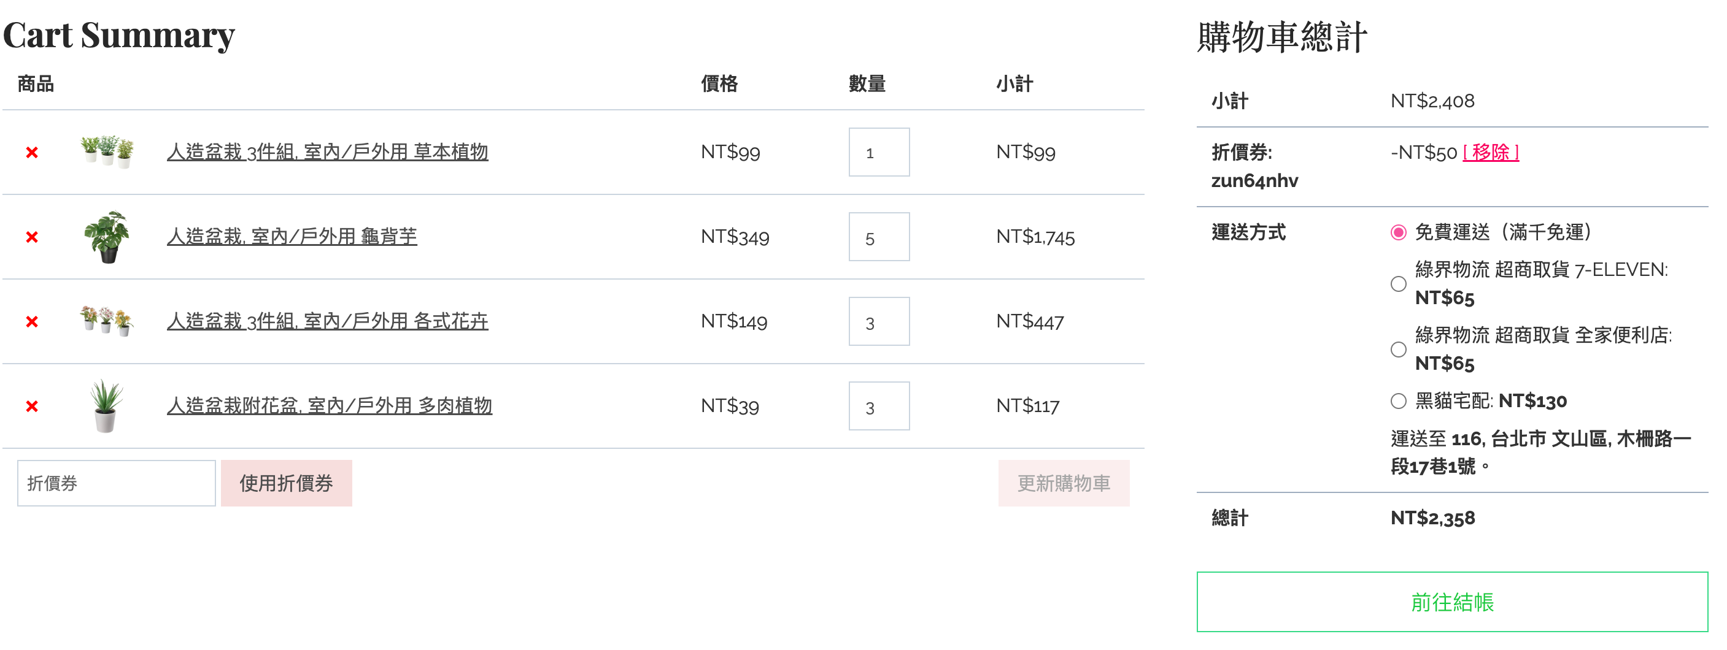Remove the 各式花卉 item with red X
The width and height of the screenshot is (1727, 650).
tap(31, 322)
